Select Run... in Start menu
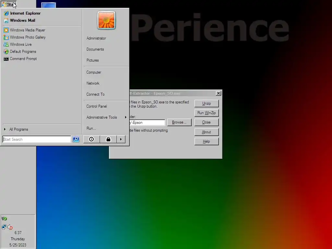This screenshot has height=249, width=332. coord(91,128)
